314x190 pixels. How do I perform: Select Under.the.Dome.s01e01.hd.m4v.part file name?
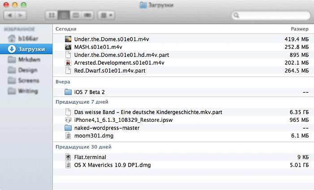point(121,55)
